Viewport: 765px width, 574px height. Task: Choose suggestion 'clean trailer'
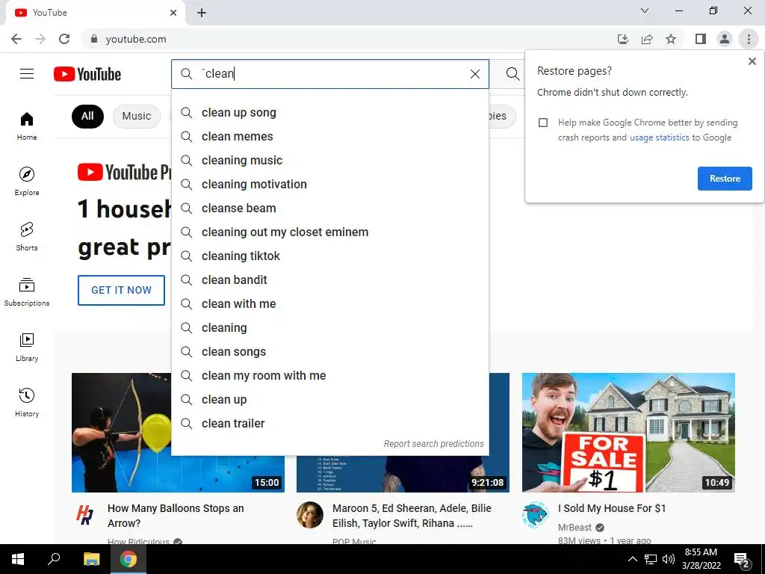click(329, 424)
